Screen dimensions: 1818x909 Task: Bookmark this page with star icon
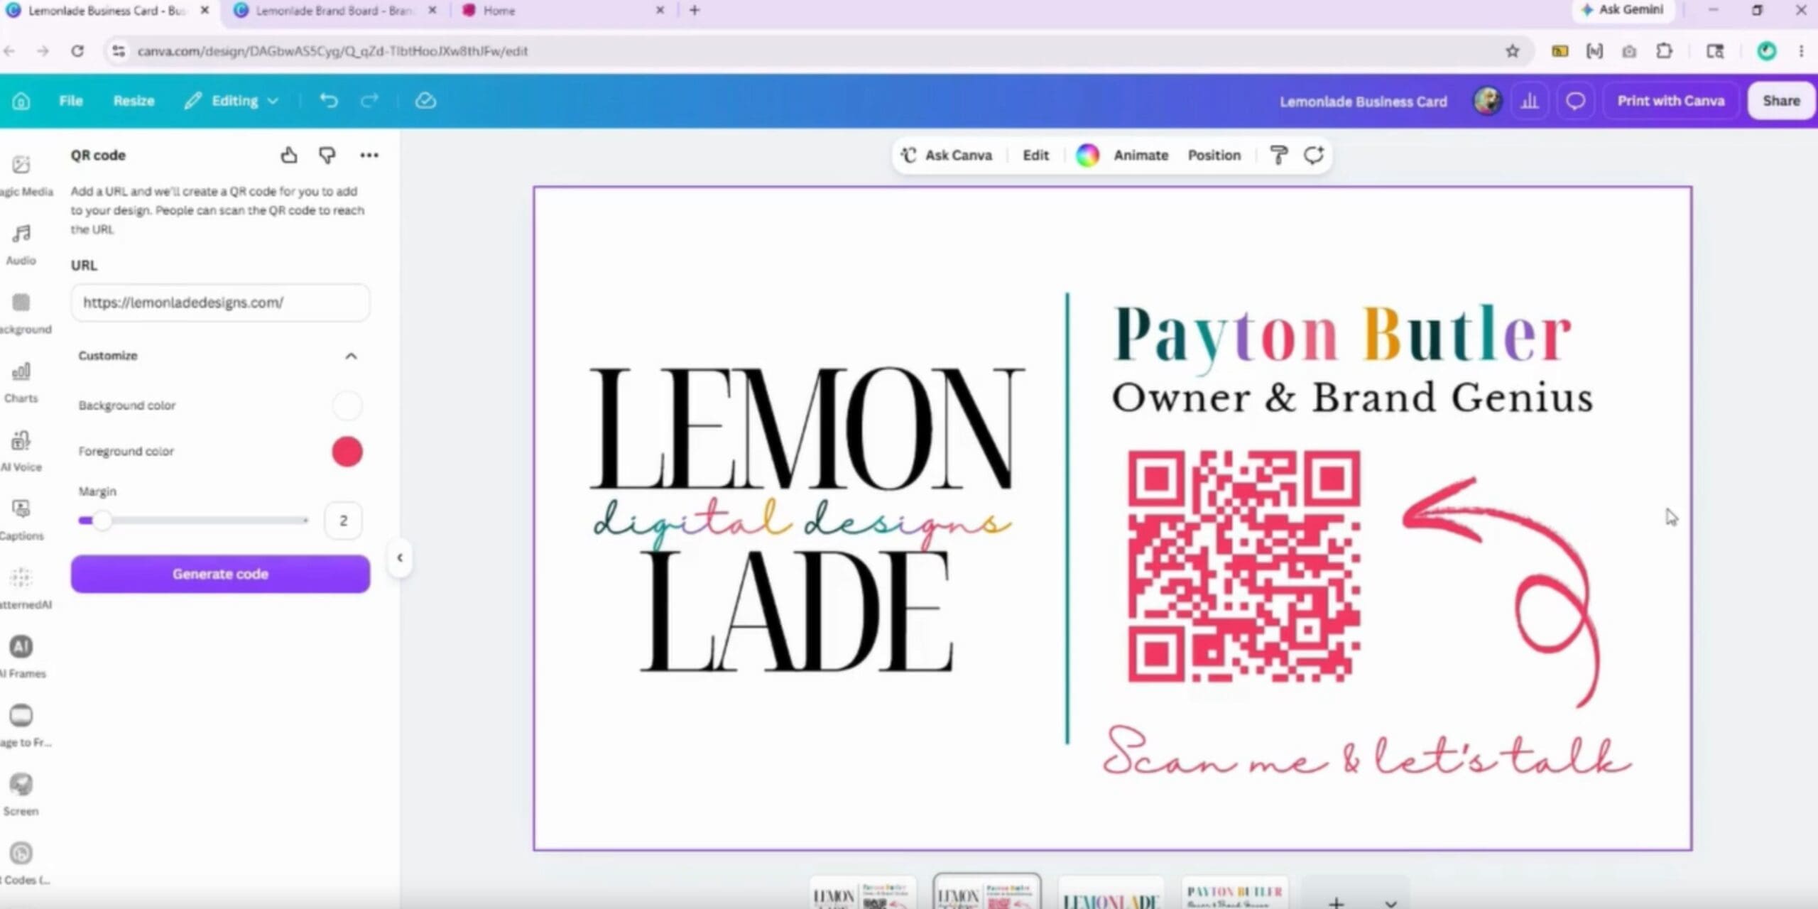point(1513,51)
